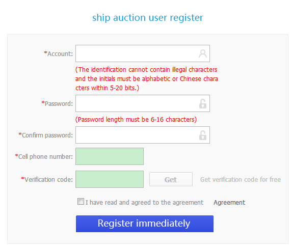Open the Agreement link

pos(229,202)
